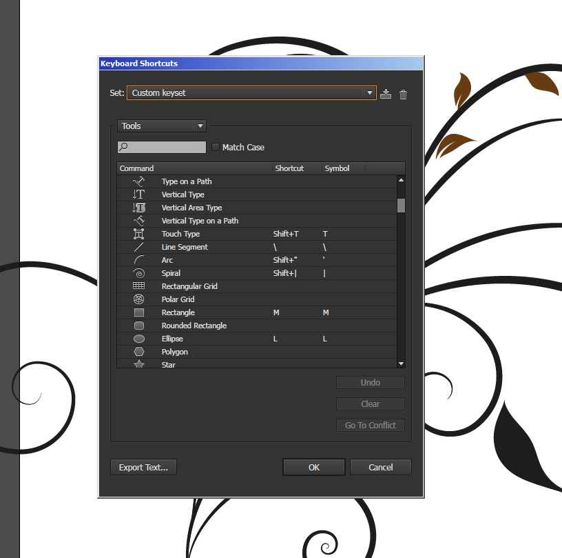Select the backslash shortcut cell for Line Segment
Image resolution: width=562 pixels, height=558 pixels.
coord(275,247)
